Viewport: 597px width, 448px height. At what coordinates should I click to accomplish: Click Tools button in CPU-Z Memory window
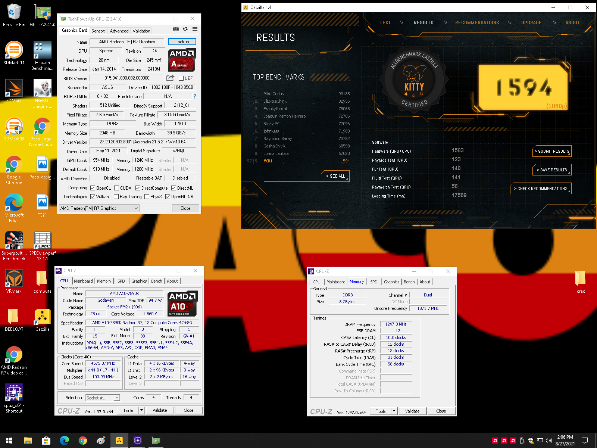(381, 411)
